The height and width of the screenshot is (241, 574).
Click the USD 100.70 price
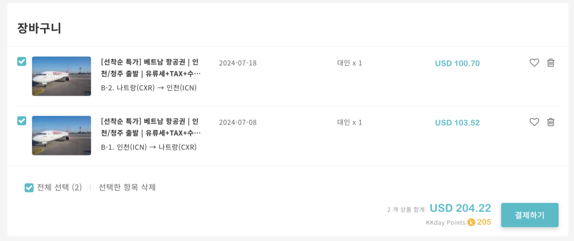[457, 64]
